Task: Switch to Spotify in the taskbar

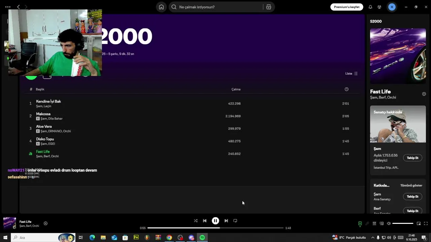Action: [x=202, y=238]
